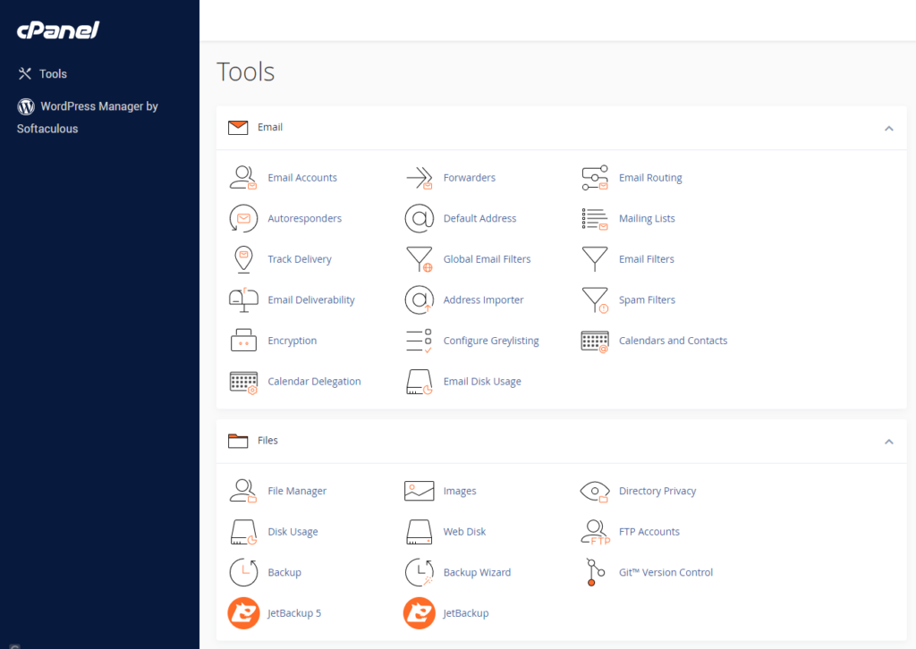Go to Backup Wizard link
Screen dimensions: 916x649
pos(477,572)
